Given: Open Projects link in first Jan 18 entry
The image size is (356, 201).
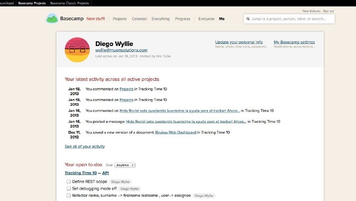Looking at the screenshot, I should point(126,89).
